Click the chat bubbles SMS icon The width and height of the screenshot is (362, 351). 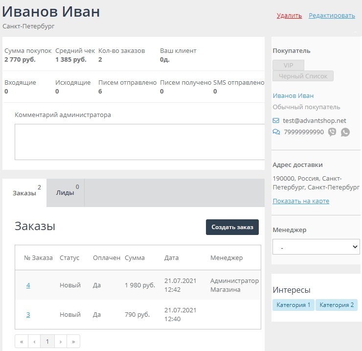click(x=276, y=132)
